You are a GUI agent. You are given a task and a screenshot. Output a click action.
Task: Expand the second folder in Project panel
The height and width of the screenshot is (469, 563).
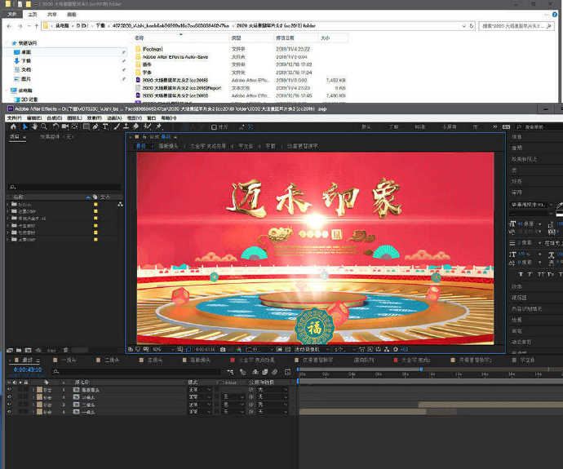pos(8,211)
